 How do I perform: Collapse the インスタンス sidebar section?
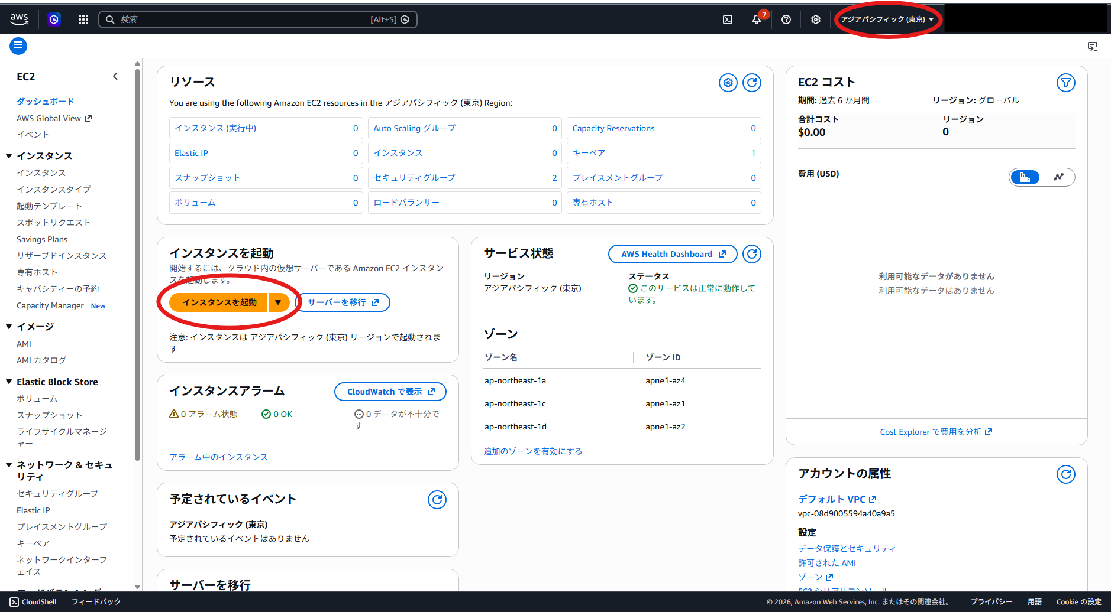coord(9,156)
